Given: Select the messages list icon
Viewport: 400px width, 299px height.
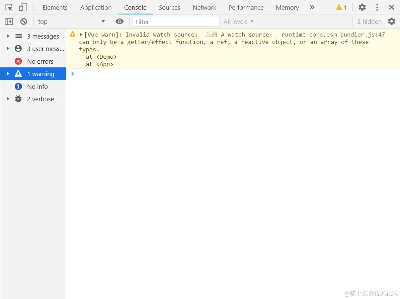Looking at the screenshot, I should point(18,36).
